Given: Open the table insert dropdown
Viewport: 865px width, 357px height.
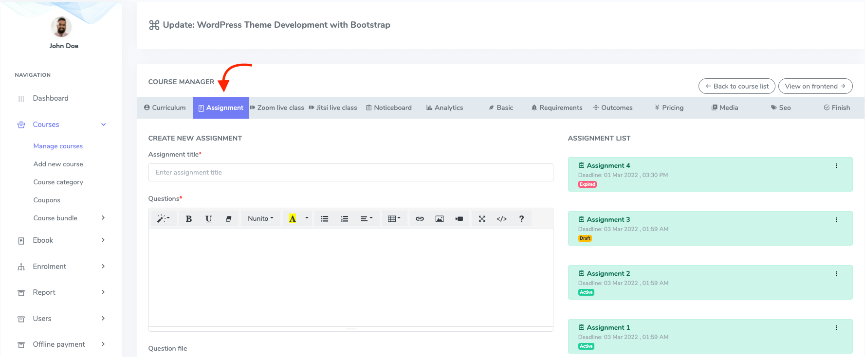Looking at the screenshot, I should 394,219.
